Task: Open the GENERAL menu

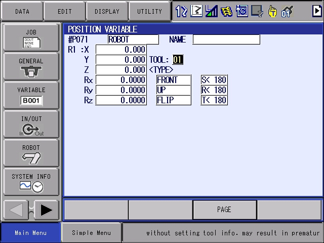Action: tap(31, 66)
